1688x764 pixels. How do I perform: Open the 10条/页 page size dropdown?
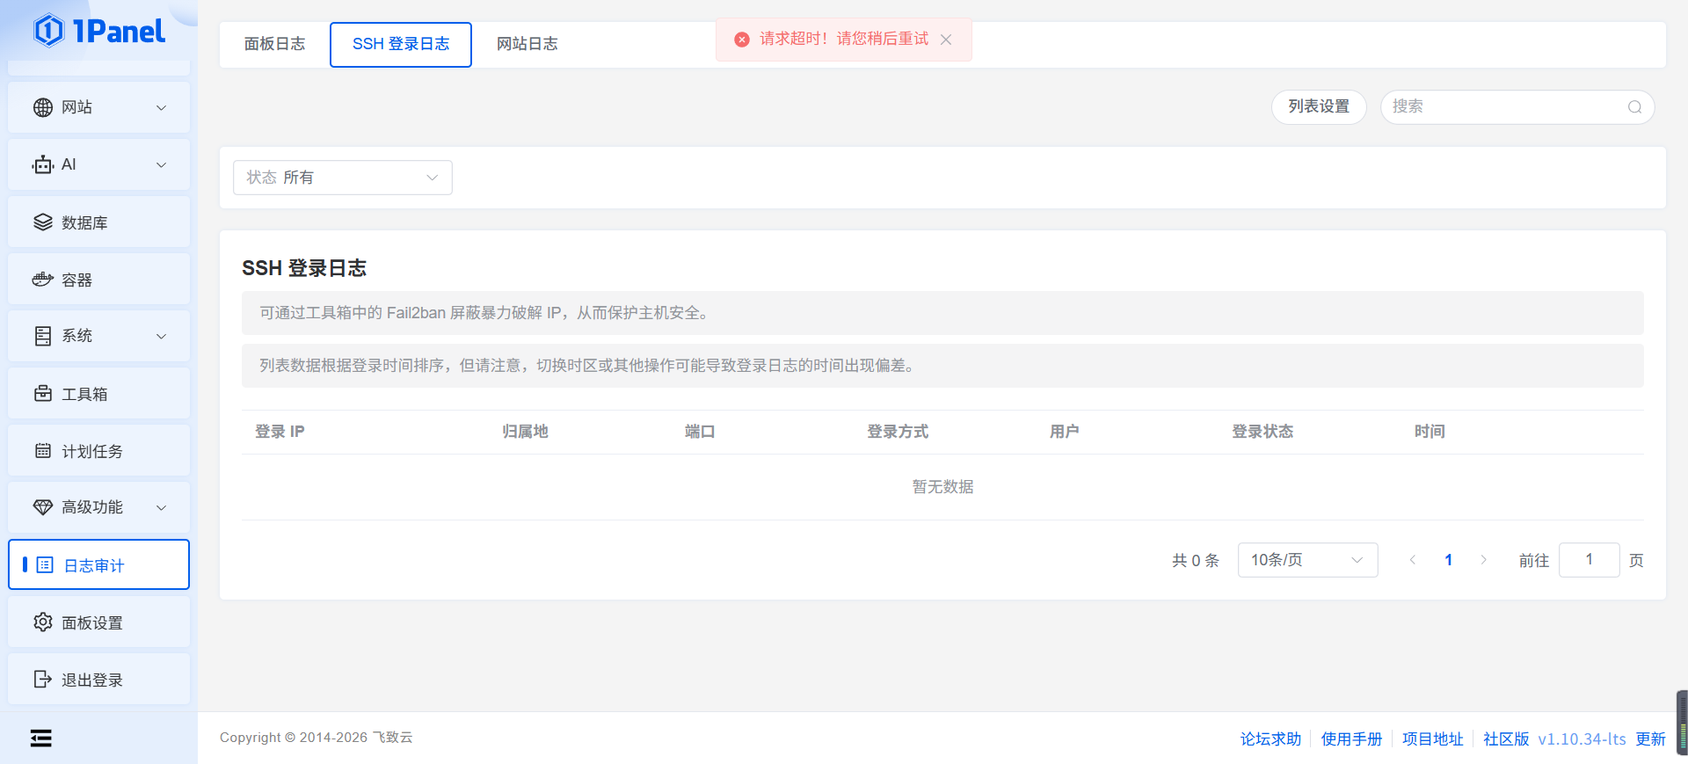click(x=1306, y=560)
